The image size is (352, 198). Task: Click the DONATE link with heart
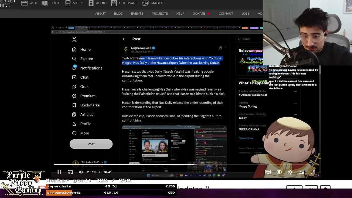201,13
